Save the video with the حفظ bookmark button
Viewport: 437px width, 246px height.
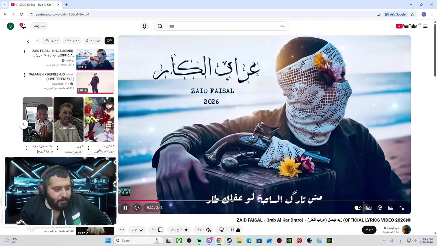tap(157, 230)
